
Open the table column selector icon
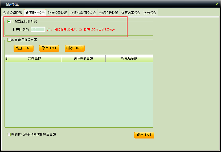[6, 58]
